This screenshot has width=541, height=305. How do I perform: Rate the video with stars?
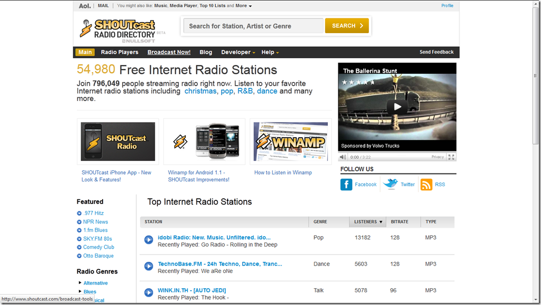click(358, 83)
